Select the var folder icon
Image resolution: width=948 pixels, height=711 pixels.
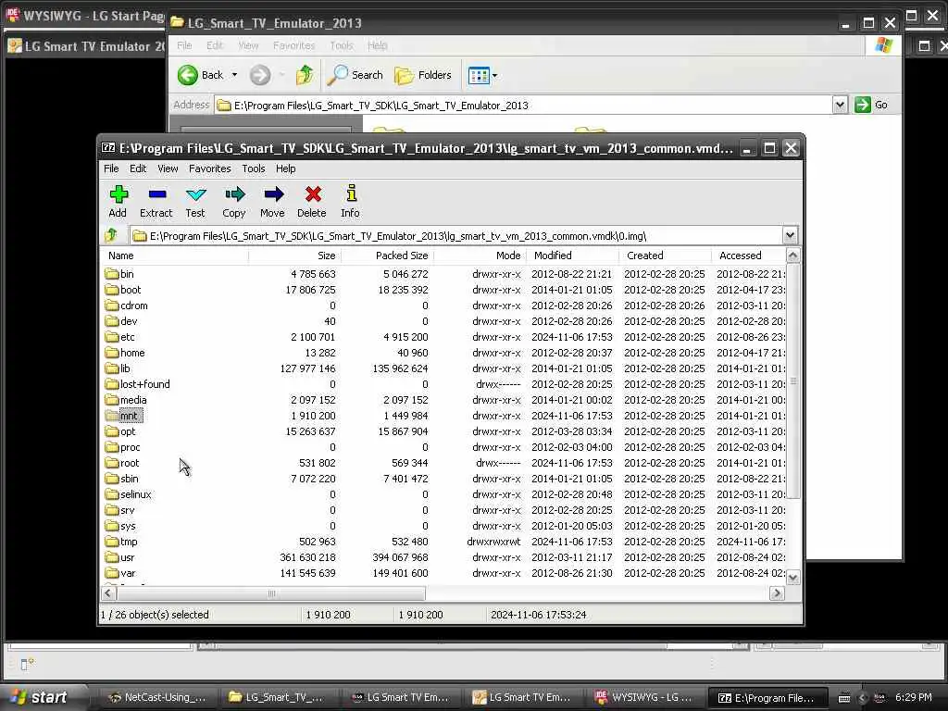(111, 573)
